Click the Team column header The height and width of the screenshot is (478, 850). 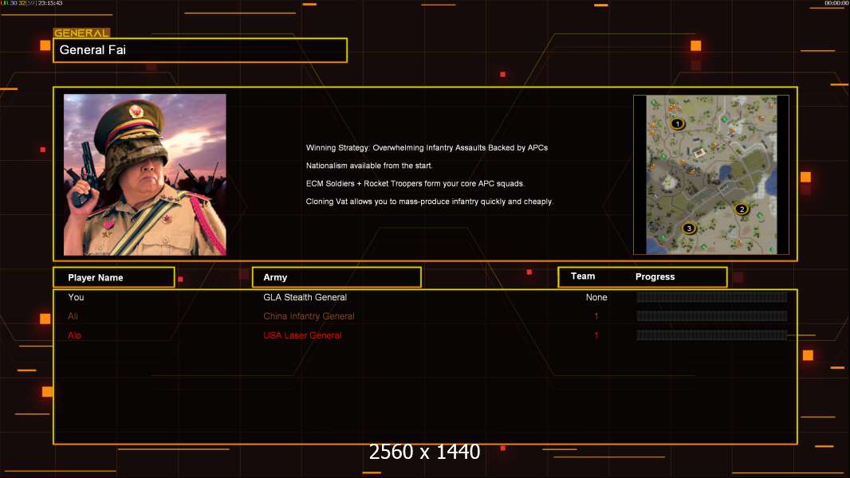[x=583, y=276]
